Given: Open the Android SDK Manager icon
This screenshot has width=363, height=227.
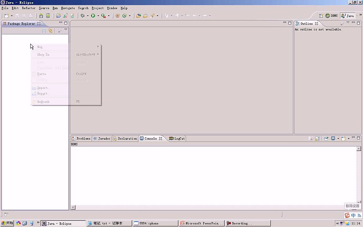Looking at the screenshot, I should [41, 15].
